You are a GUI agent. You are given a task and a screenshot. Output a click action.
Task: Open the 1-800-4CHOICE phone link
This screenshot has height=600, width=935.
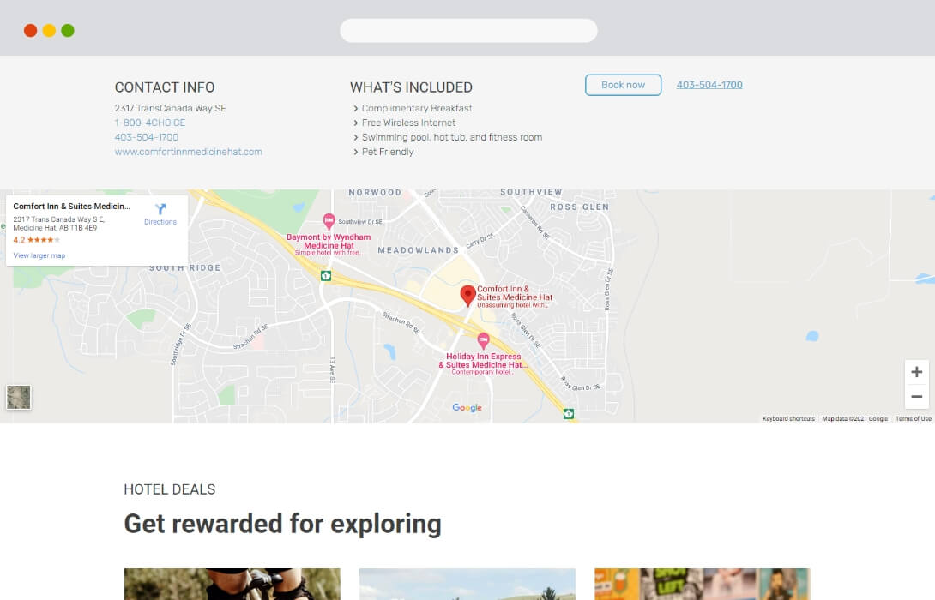coord(149,123)
